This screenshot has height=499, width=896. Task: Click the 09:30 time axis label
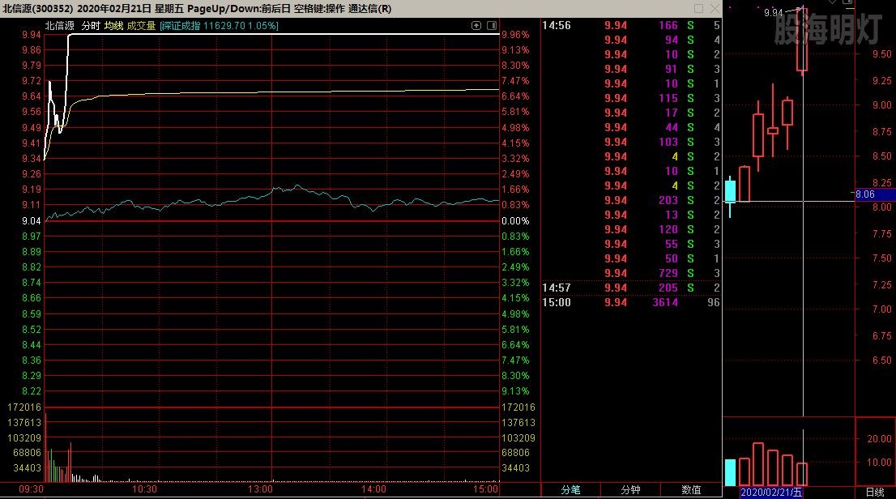[31, 489]
